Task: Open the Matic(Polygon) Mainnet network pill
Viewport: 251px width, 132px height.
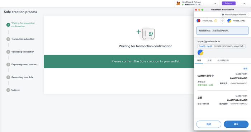Action: 235,15
